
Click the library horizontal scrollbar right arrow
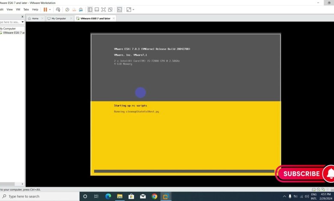tap(22, 184)
